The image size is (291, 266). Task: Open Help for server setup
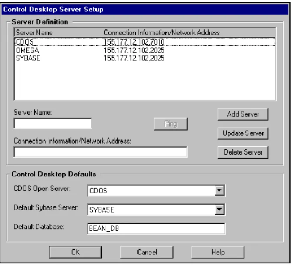click(x=218, y=252)
